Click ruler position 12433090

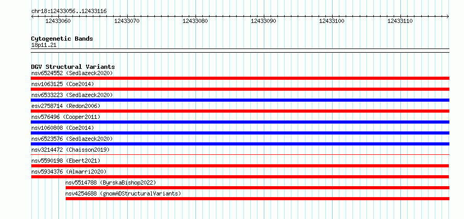pos(263,21)
